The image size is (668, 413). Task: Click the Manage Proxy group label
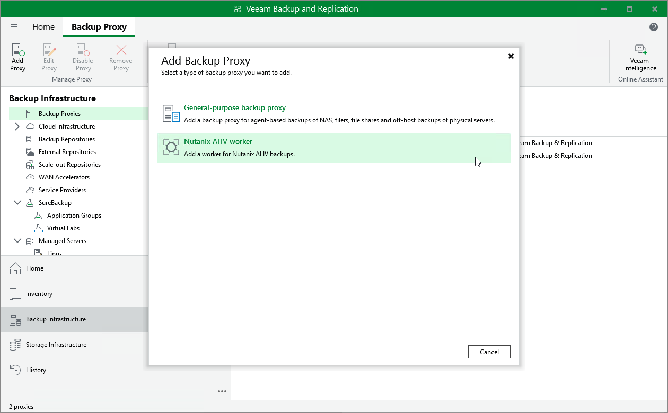pos(72,79)
